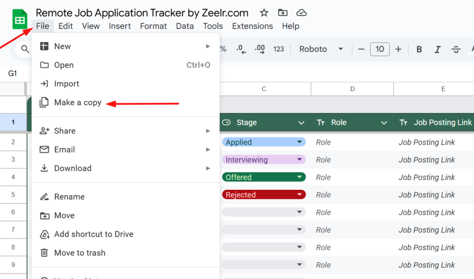Click Job Posting Link cell in row 3
This screenshot has height=279, width=474.
[x=434, y=160]
